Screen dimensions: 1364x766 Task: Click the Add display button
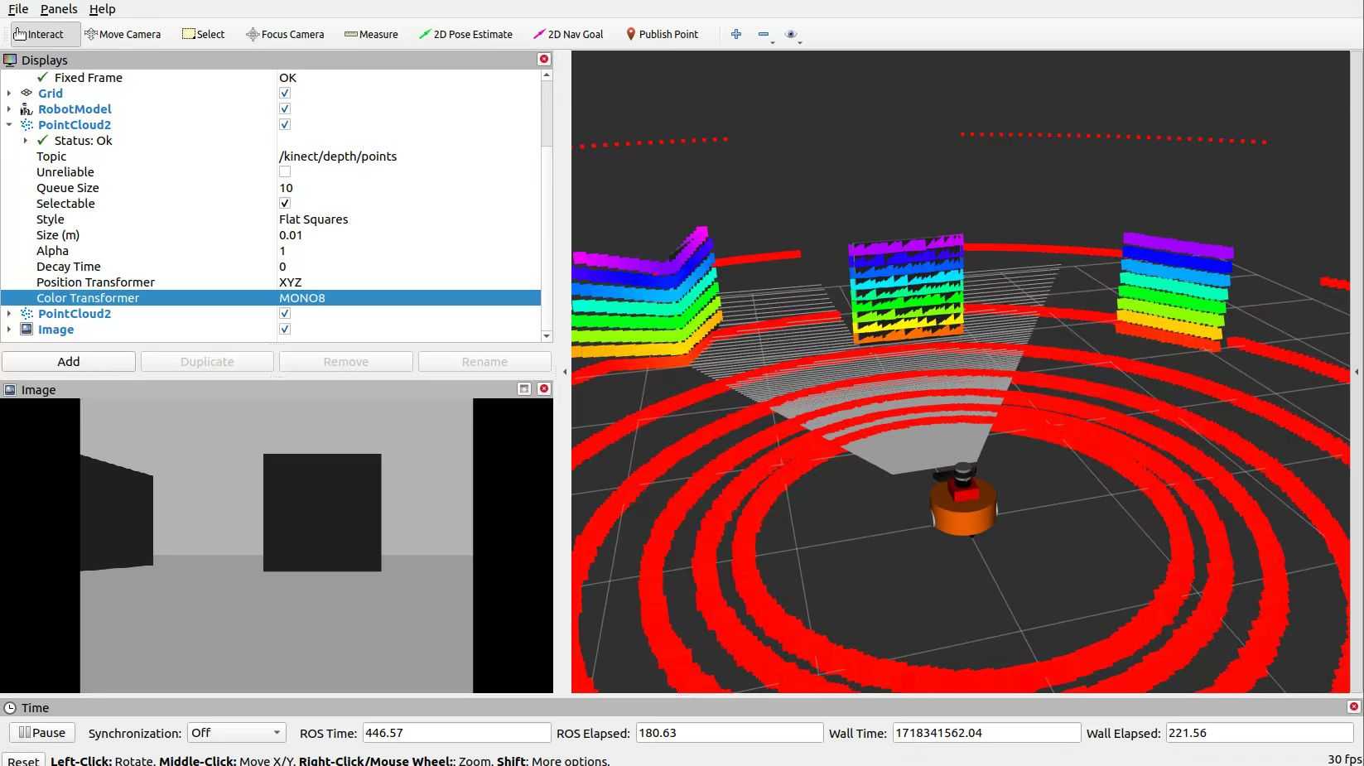click(x=69, y=362)
